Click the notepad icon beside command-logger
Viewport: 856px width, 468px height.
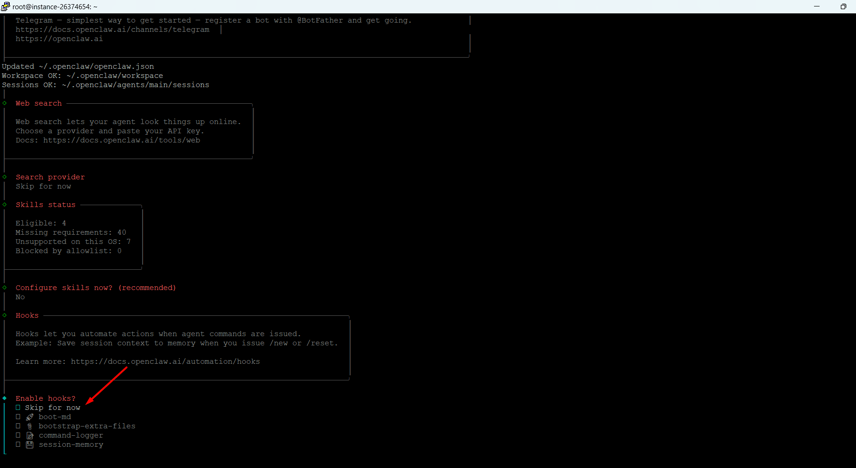[30, 435]
